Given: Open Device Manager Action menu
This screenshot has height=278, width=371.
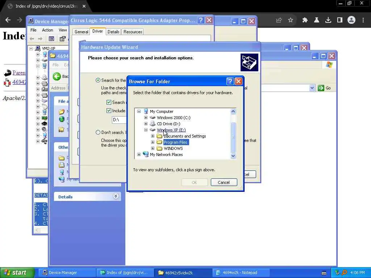Looking at the screenshot, I should (47, 30).
